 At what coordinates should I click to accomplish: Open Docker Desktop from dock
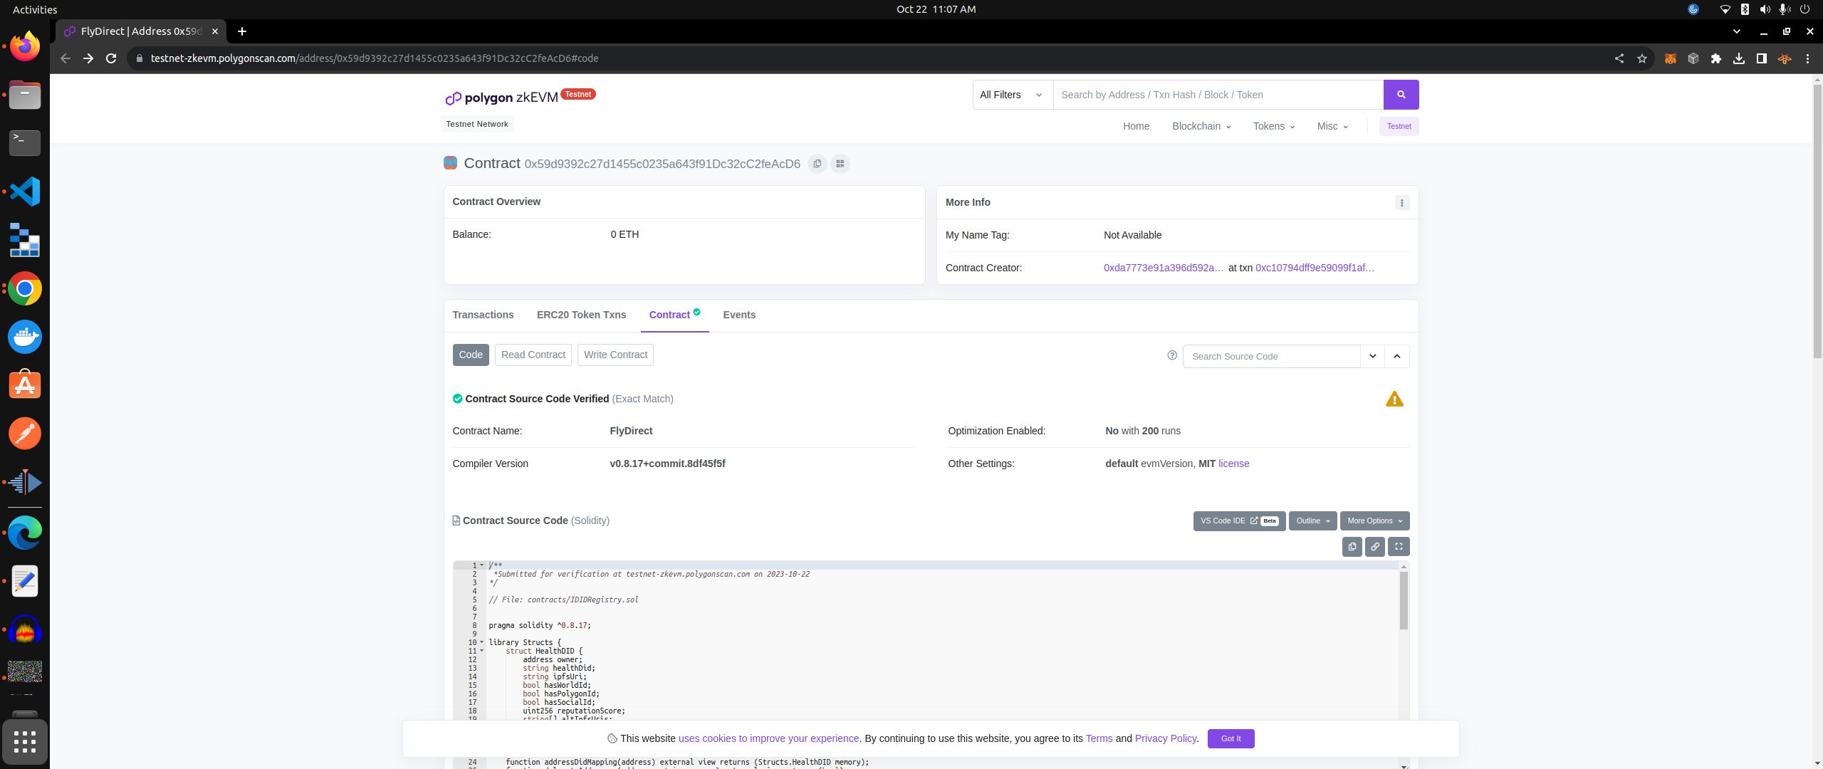tap(25, 337)
